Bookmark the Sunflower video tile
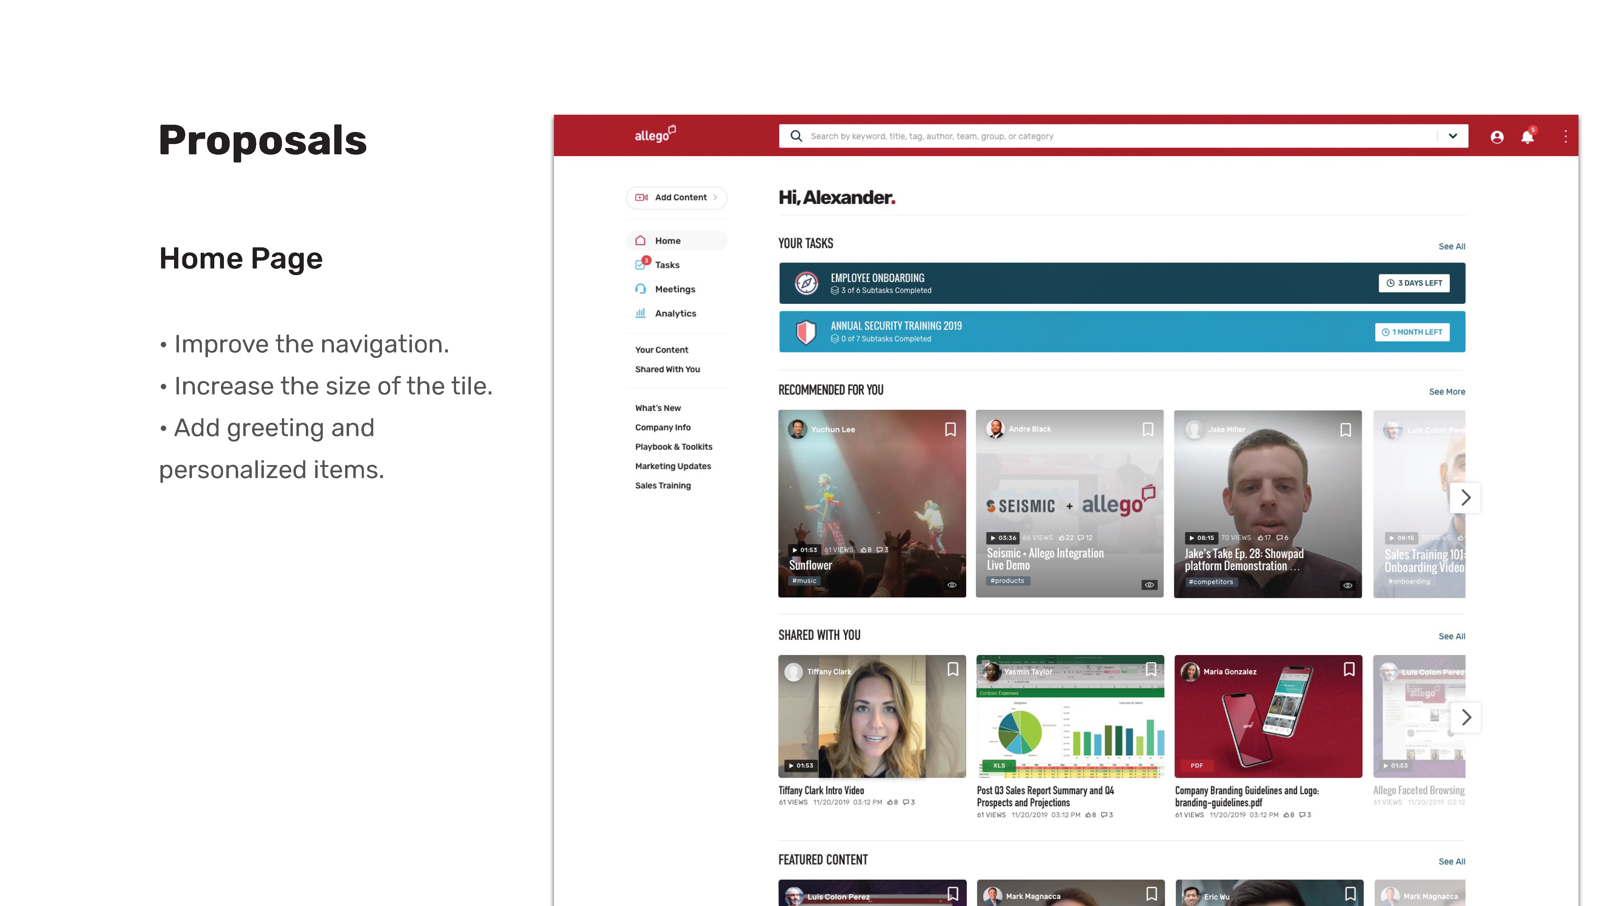This screenshot has height=906, width=1612. [x=950, y=429]
